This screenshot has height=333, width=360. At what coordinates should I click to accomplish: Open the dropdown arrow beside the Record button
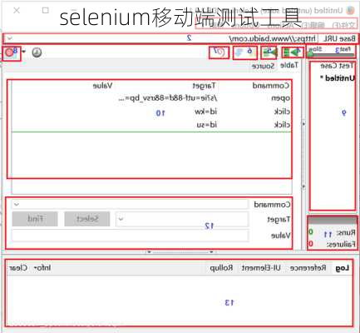click(24, 52)
